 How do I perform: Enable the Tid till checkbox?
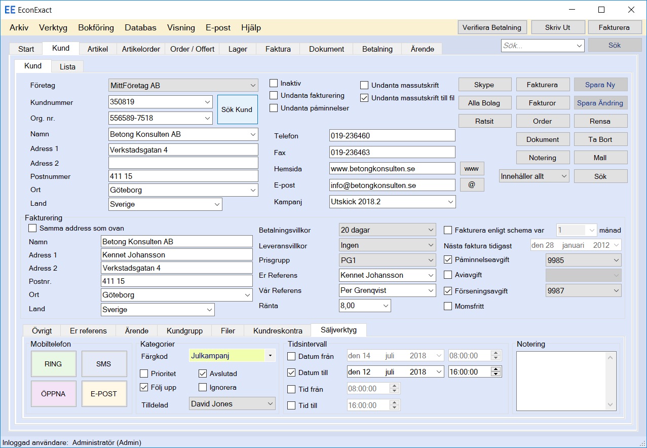(x=291, y=405)
